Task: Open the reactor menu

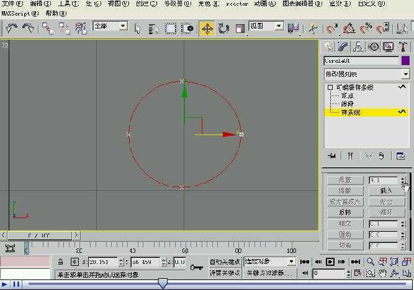Action: click(x=237, y=4)
